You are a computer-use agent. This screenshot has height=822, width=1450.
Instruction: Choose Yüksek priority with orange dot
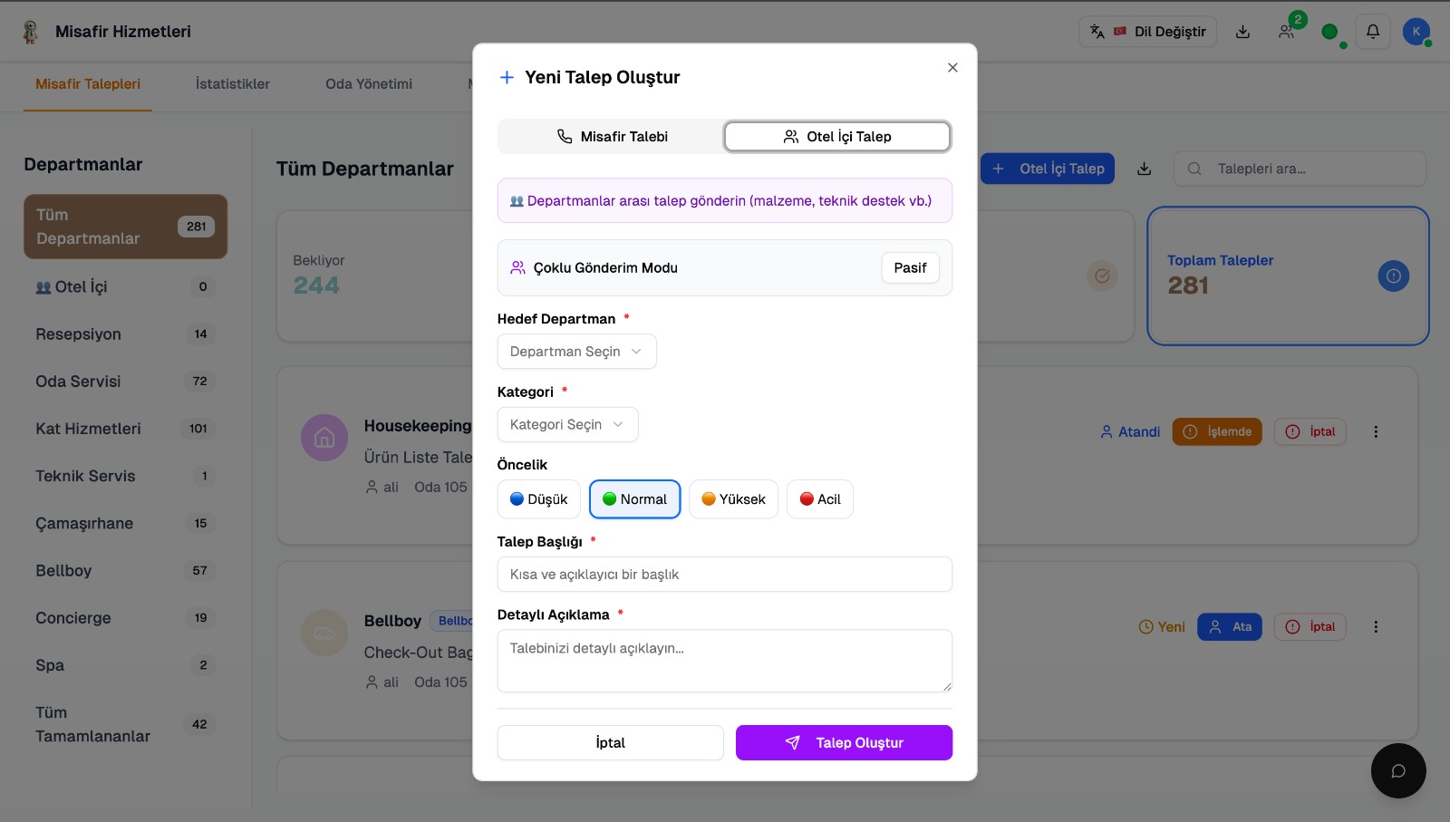pos(733,499)
